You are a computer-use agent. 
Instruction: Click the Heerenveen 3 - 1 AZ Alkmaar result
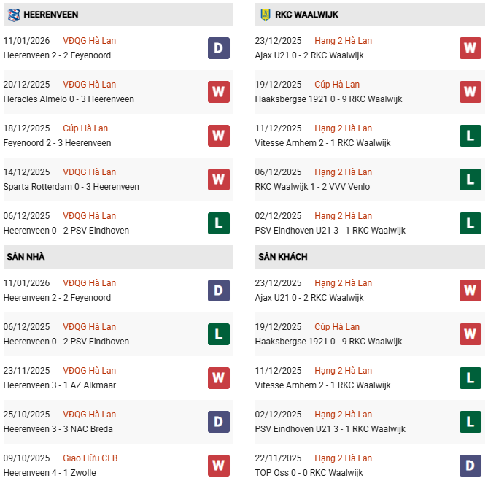tap(60, 385)
